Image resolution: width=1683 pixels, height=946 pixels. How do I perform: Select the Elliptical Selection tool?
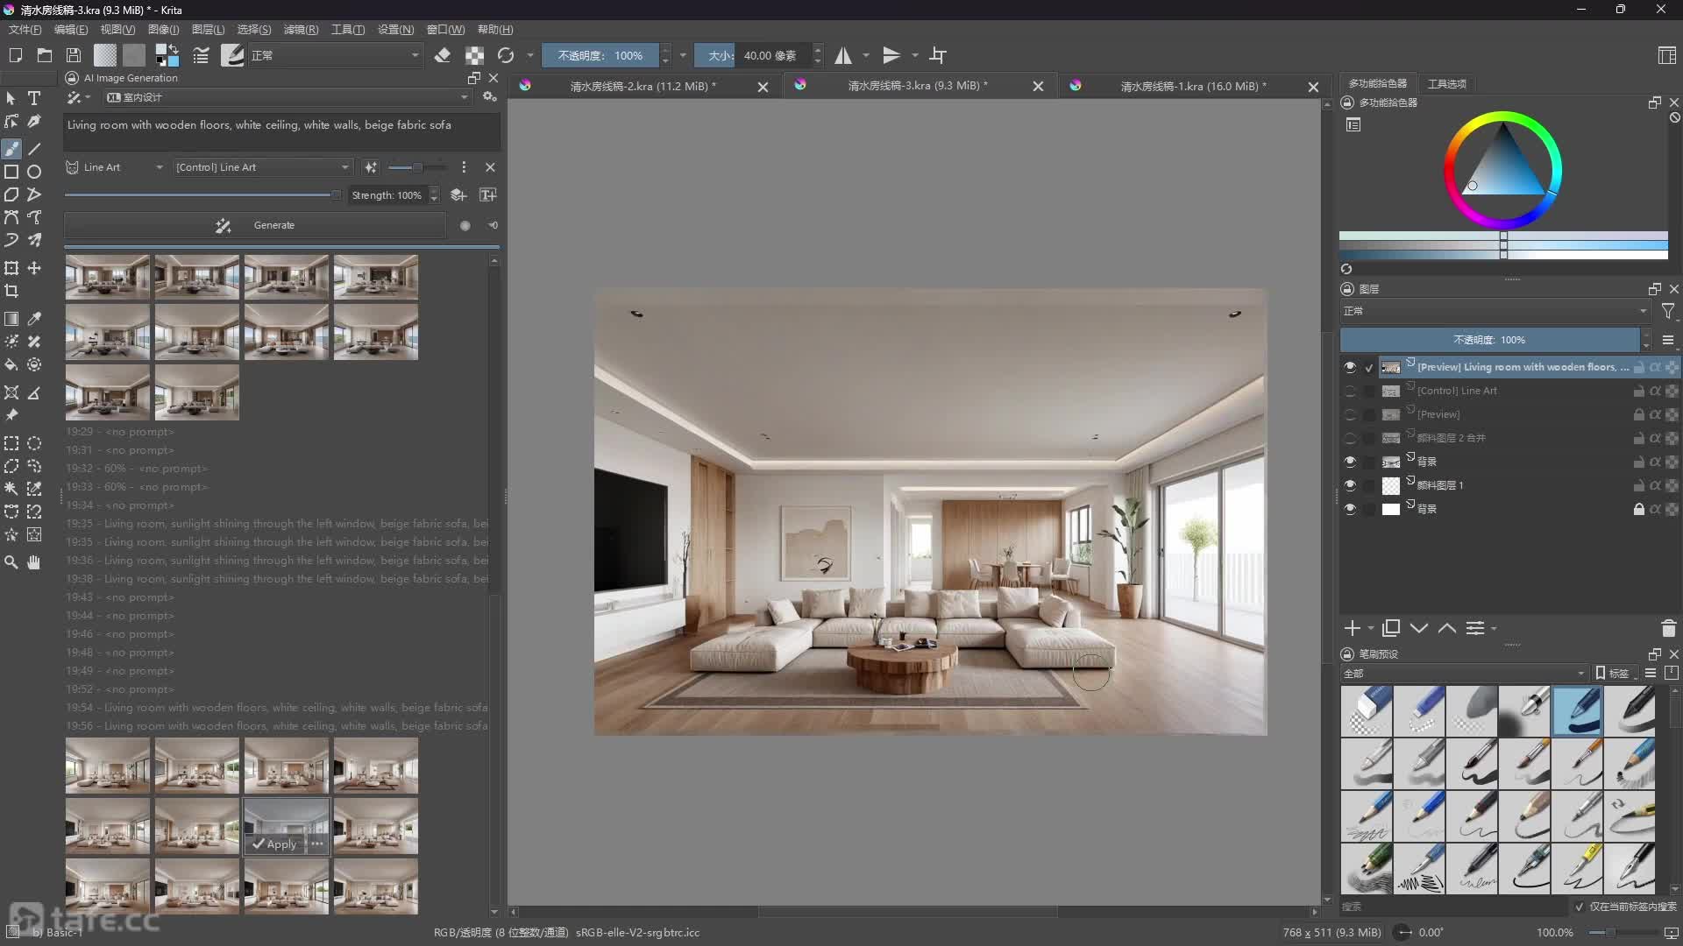(34, 443)
